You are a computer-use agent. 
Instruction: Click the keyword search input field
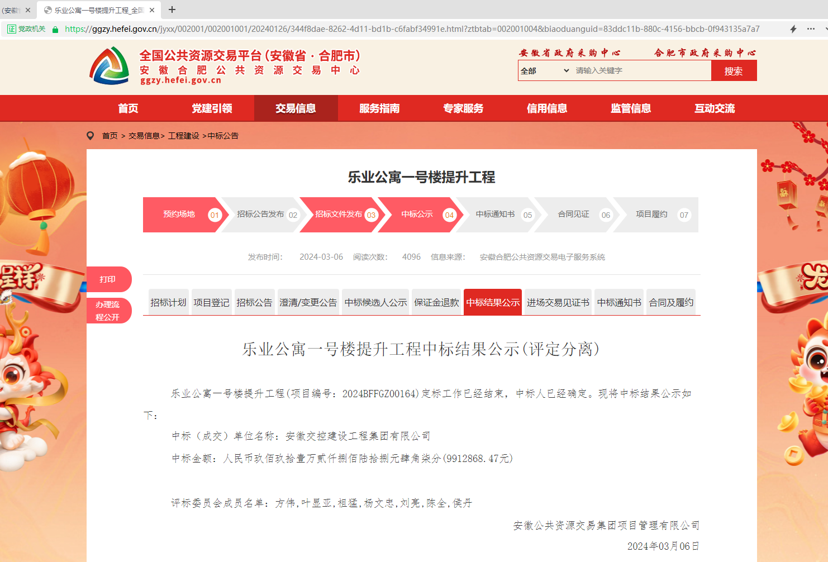click(x=615, y=70)
